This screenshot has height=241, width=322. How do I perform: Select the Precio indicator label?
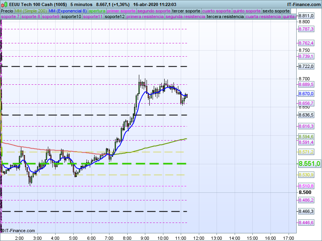coord(7,11)
